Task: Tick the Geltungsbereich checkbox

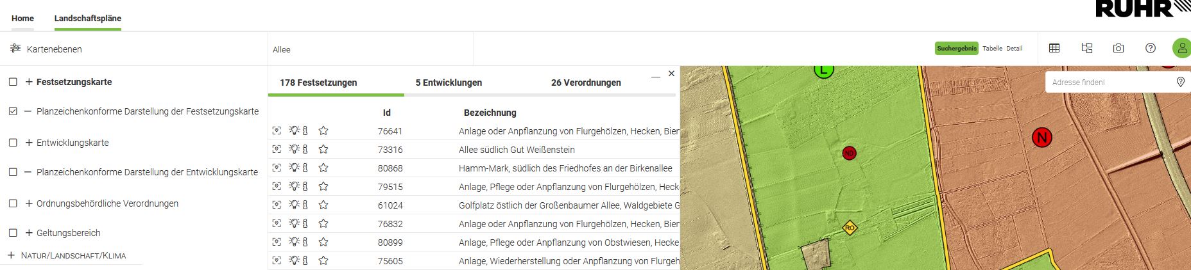Action: point(13,233)
